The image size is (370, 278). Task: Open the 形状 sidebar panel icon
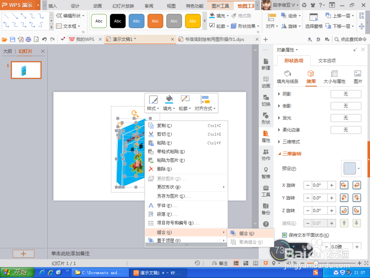tap(266, 119)
